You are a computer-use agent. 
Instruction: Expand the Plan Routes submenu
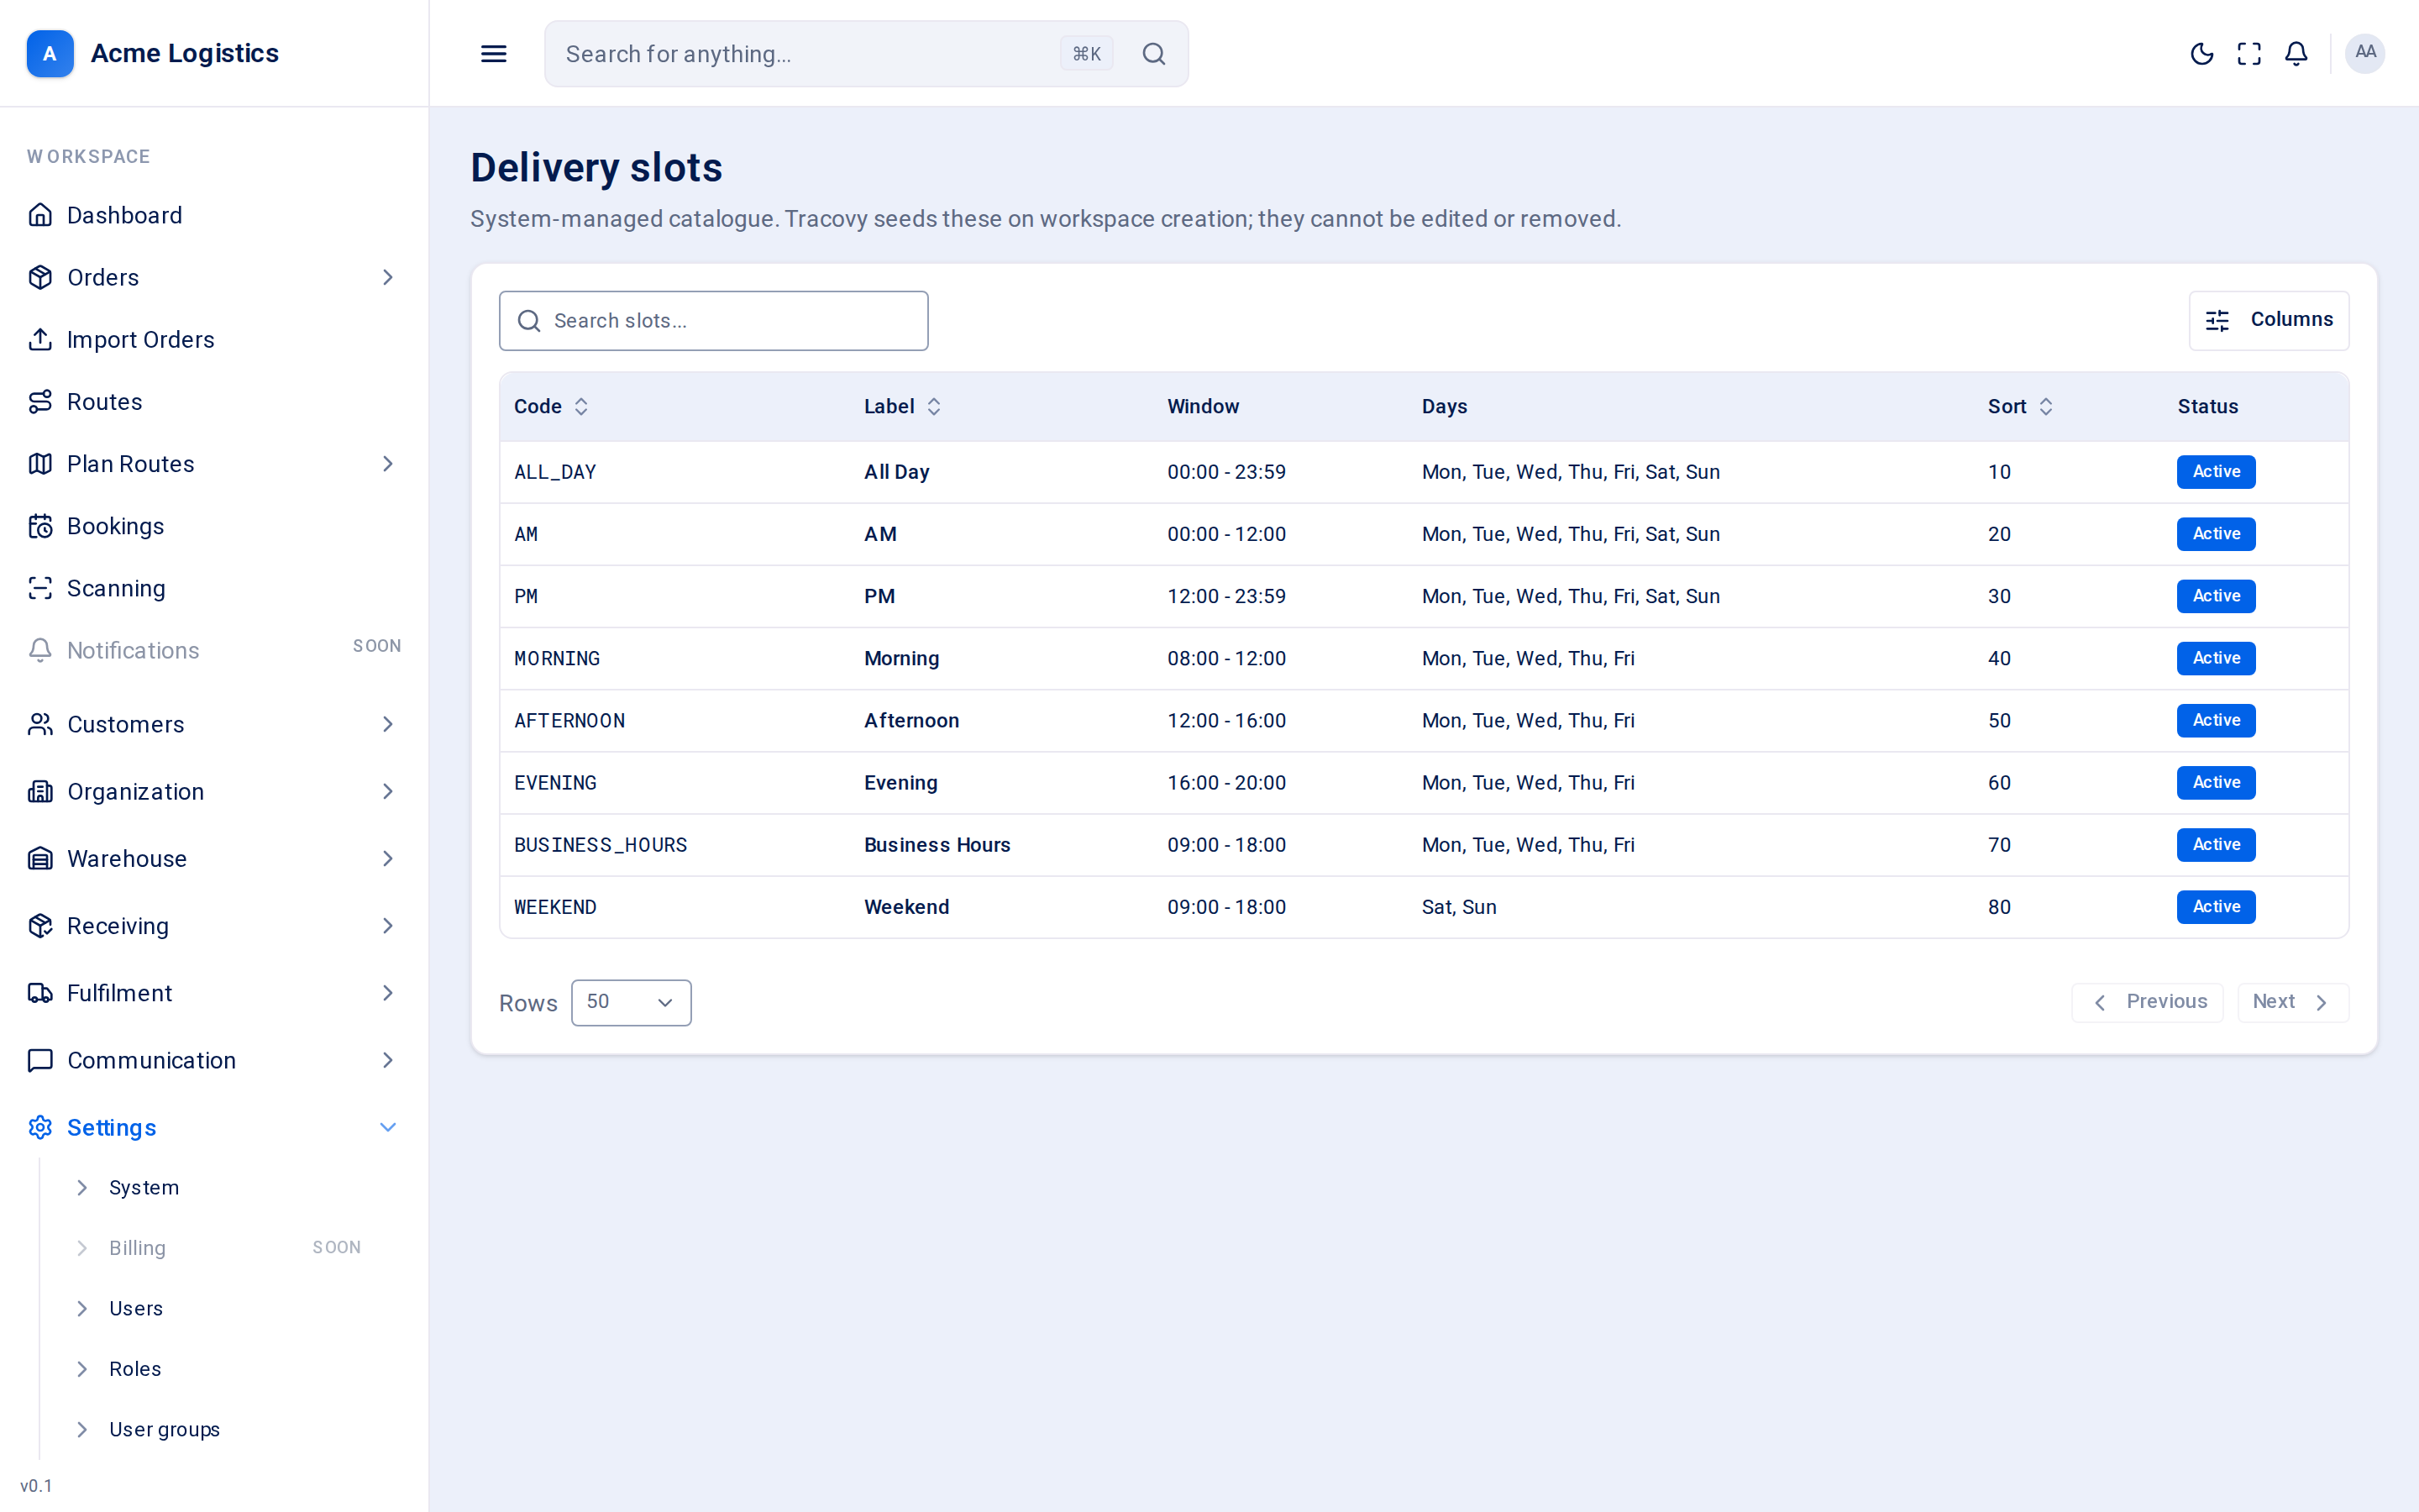388,464
